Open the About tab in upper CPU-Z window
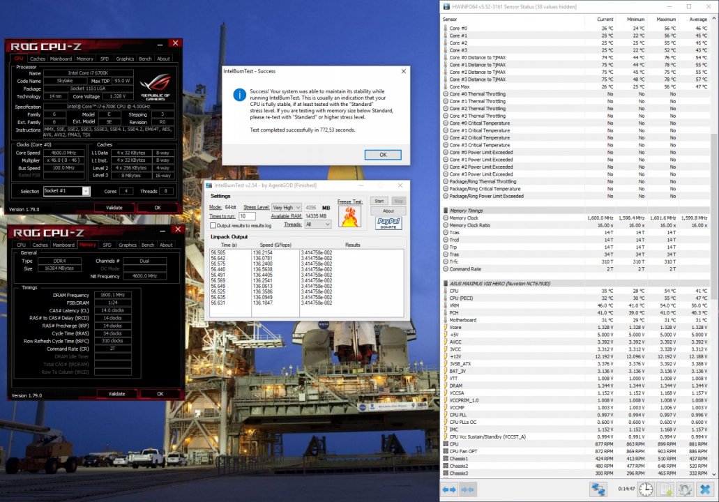Screen dimensions: 719x502 pyautogui.click(x=164, y=59)
